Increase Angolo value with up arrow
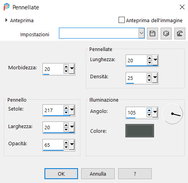 (x=149, y=110)
